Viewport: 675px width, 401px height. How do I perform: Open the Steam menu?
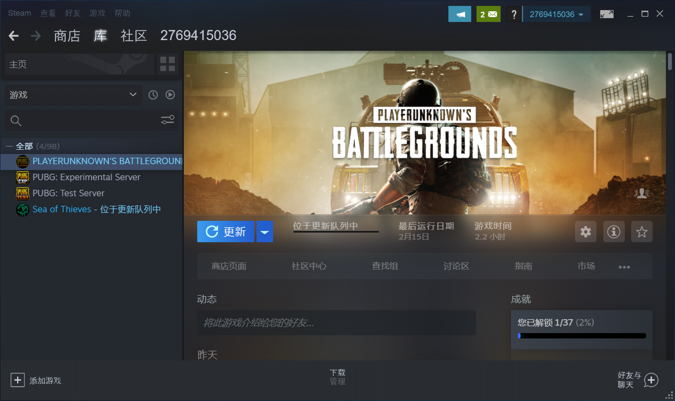pos(19,13)
